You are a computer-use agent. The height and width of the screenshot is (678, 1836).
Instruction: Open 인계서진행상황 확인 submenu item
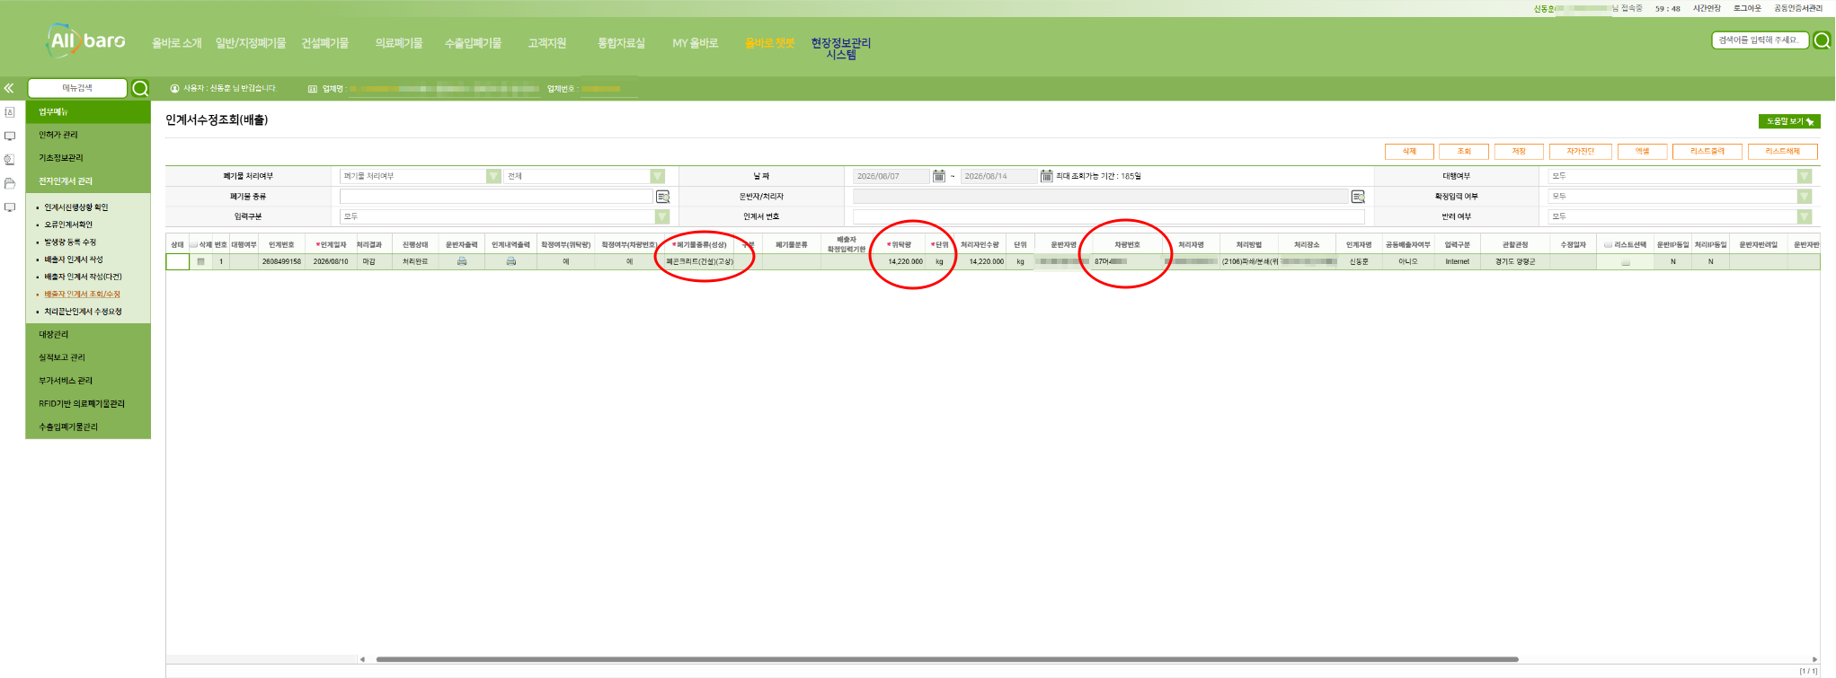click(x=76, y=207)
